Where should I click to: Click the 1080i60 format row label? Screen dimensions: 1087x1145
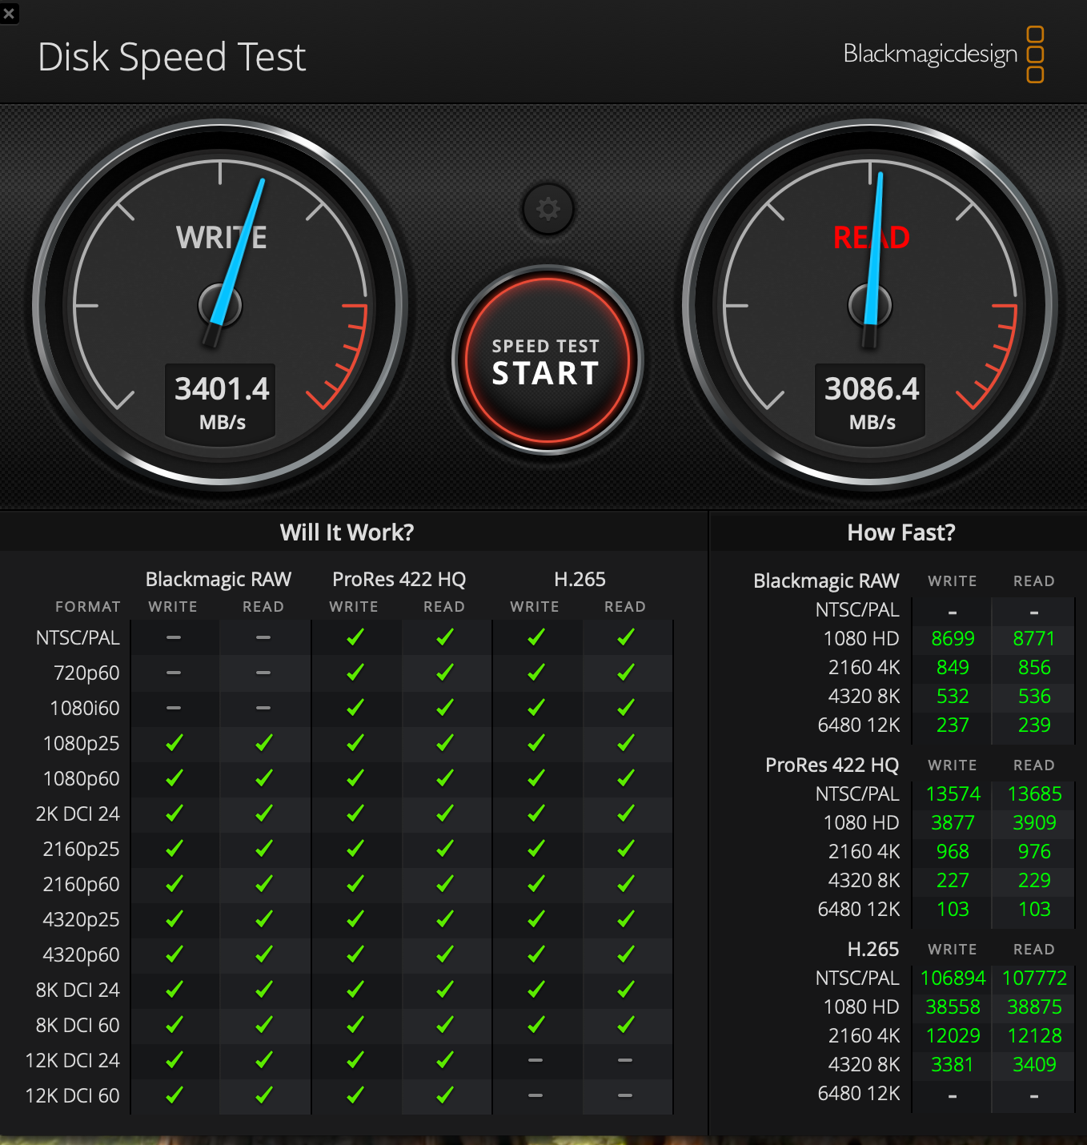click(x=84, y=709)
